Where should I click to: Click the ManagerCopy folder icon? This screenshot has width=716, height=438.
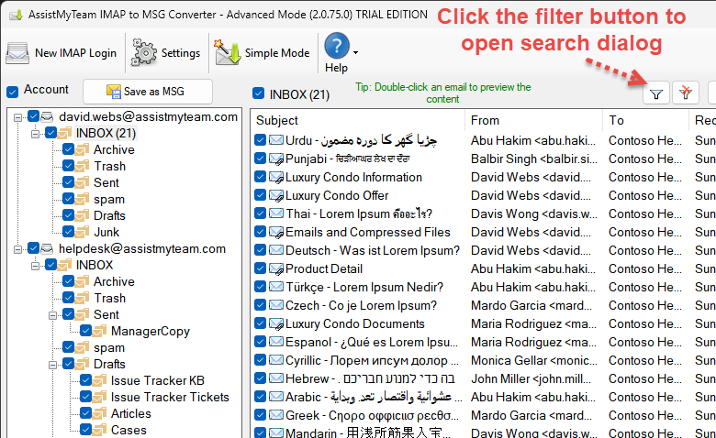(x=99, y=331)
